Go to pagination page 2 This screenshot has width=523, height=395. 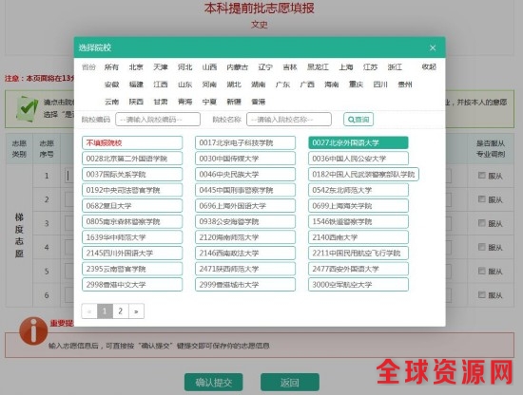point(121,311)
